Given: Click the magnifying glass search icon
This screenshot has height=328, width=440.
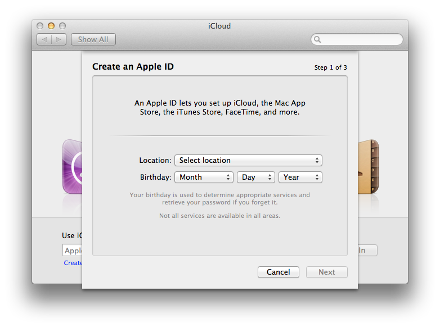Looking at the screenshot, I should tap(317, 39).
